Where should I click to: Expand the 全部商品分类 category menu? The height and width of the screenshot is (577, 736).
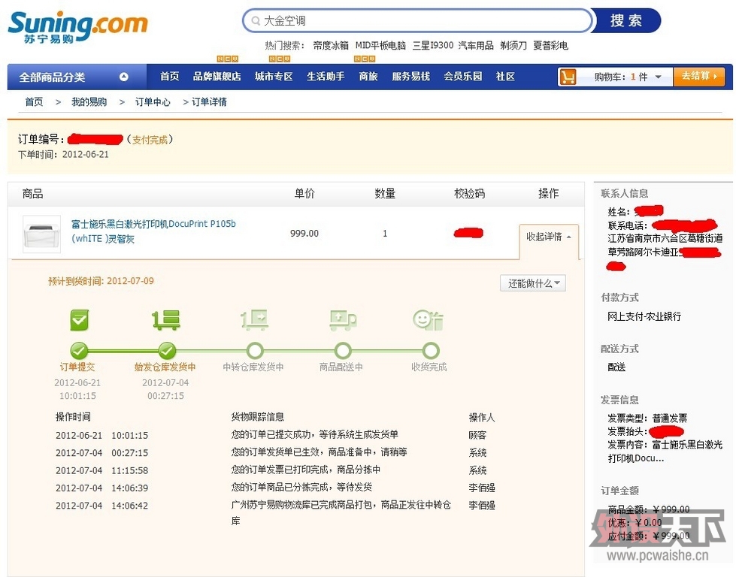[77, 77]
